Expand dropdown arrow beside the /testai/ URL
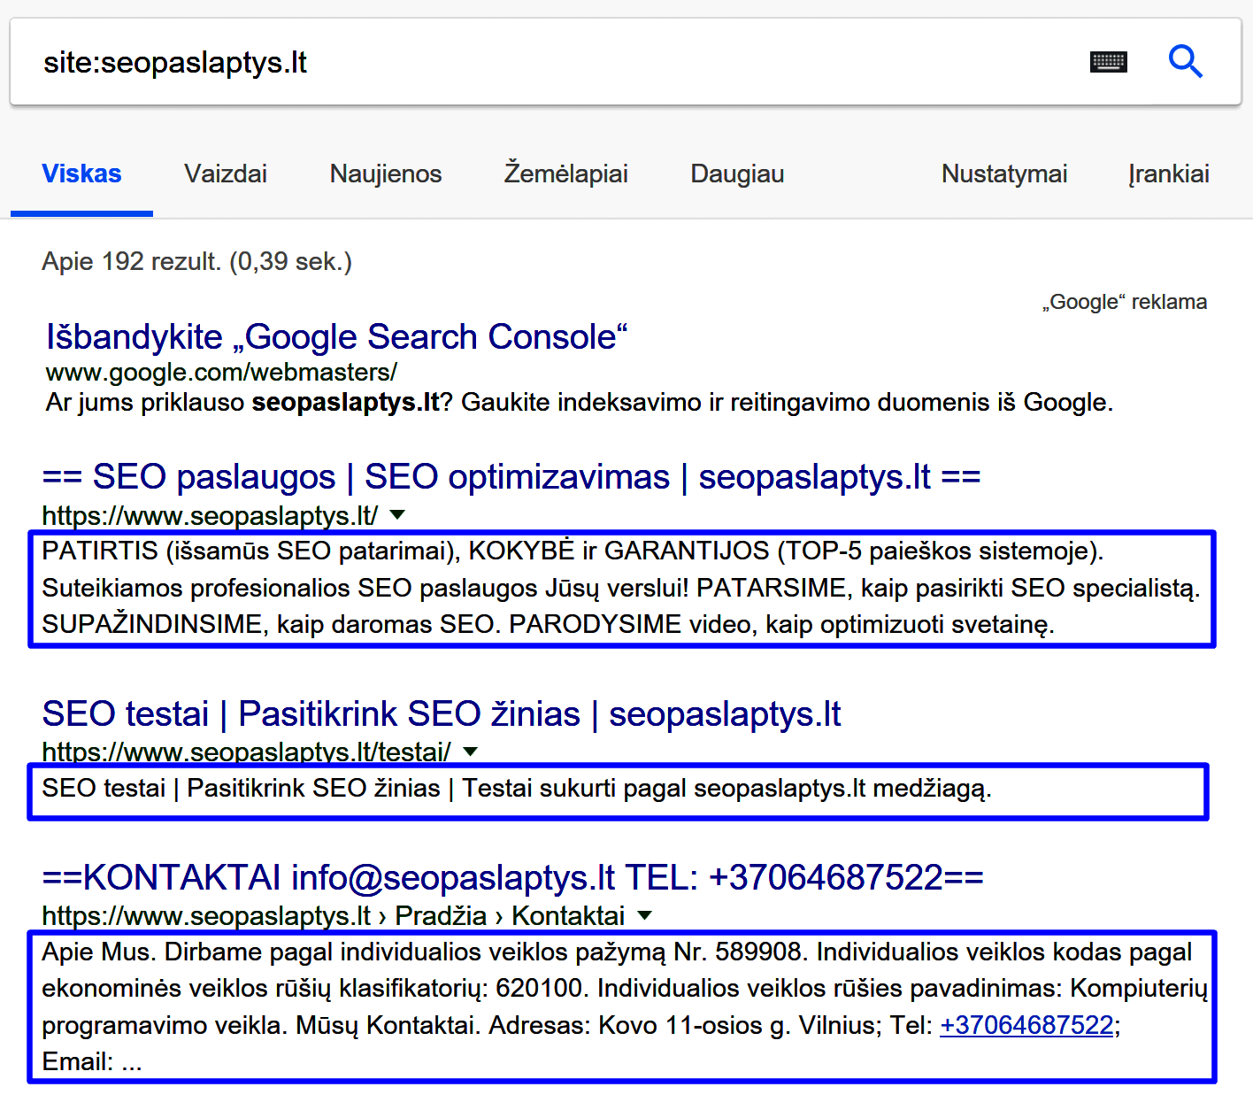 (471, 752)
